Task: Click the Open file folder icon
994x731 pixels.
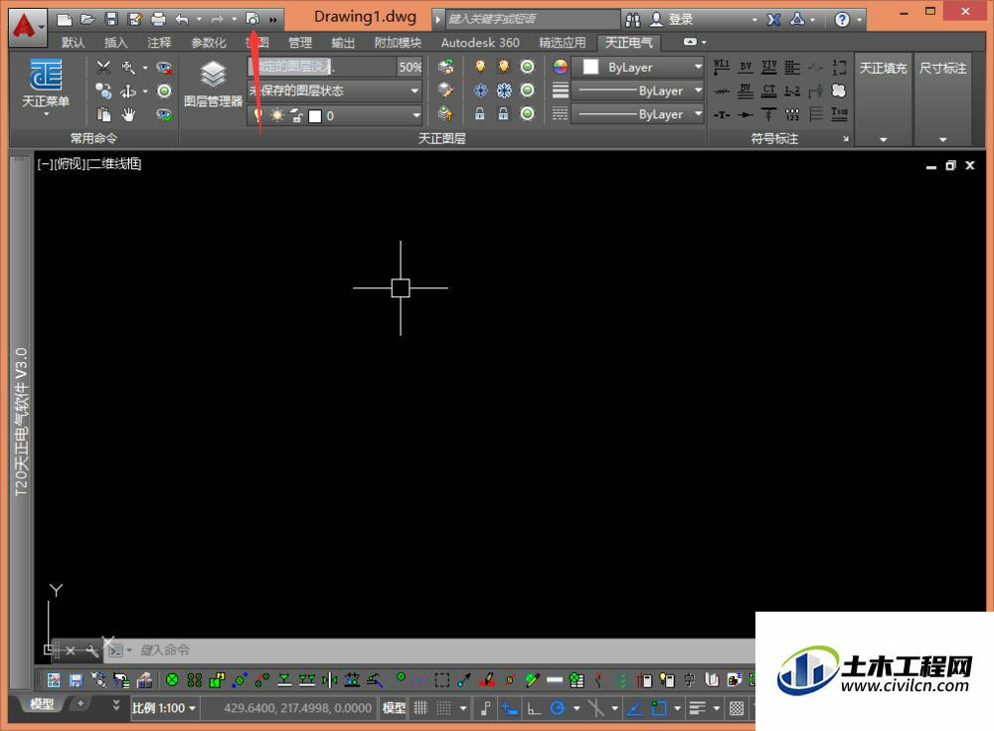Action: [87, 19]
